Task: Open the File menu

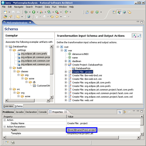Action: pos(4,7)
